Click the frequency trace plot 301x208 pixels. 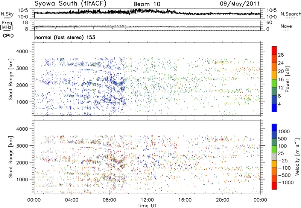click(x=147, y=26)
